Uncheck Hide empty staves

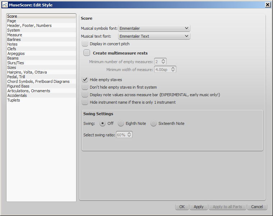click(x=85, y=80)
